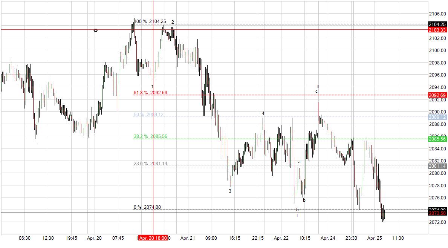Click the 'Apr, 21' date axis label
Image resolution: width=448 pixels, height=248 pixels.
click(x=188, y=238)
